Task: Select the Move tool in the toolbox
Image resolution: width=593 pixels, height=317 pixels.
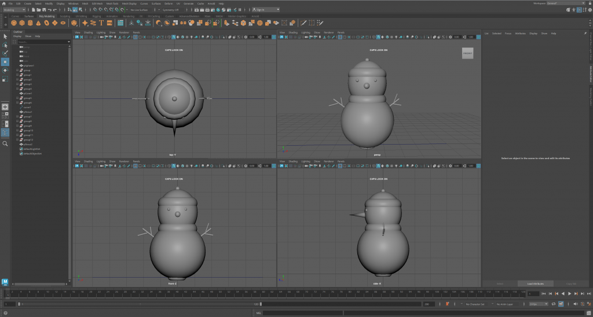Action: pyautogui.click(x=5, y=61)
